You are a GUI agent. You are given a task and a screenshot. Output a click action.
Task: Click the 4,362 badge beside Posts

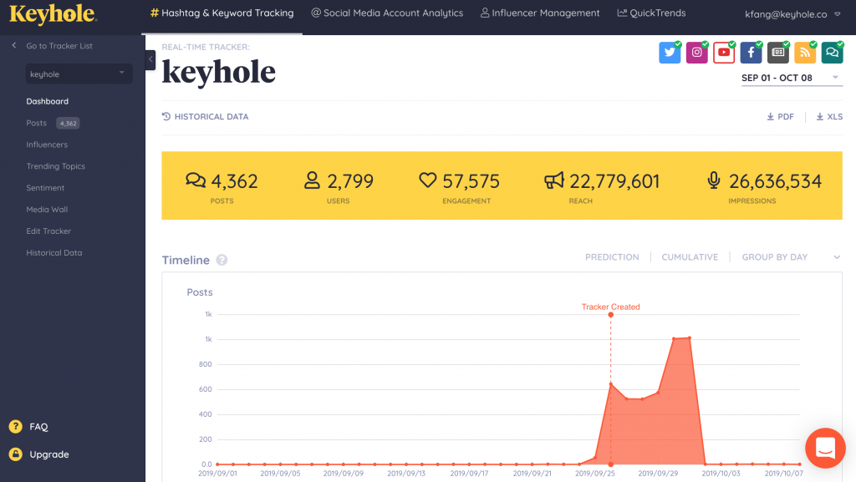click(69, 124)
